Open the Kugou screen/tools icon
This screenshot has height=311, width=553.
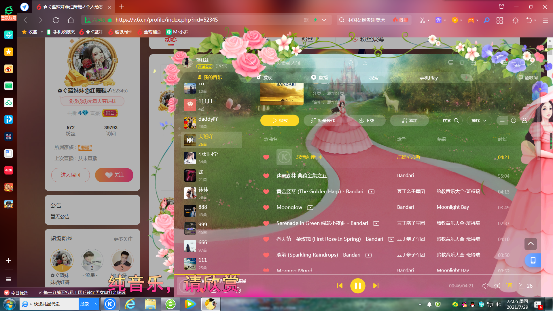pos(451,62)
